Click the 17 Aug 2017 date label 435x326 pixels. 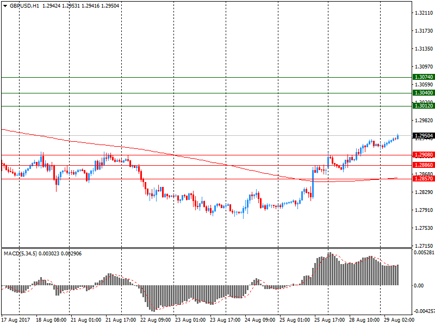[x=16, y=320]
